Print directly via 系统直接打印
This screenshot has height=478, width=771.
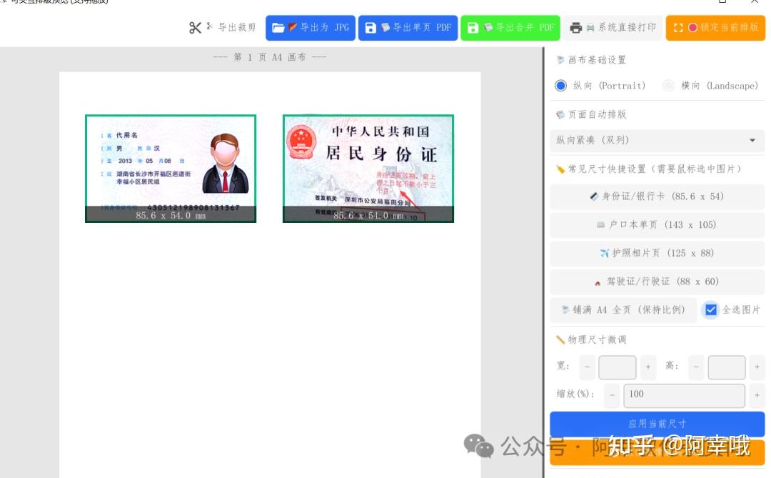pos(613,28)
